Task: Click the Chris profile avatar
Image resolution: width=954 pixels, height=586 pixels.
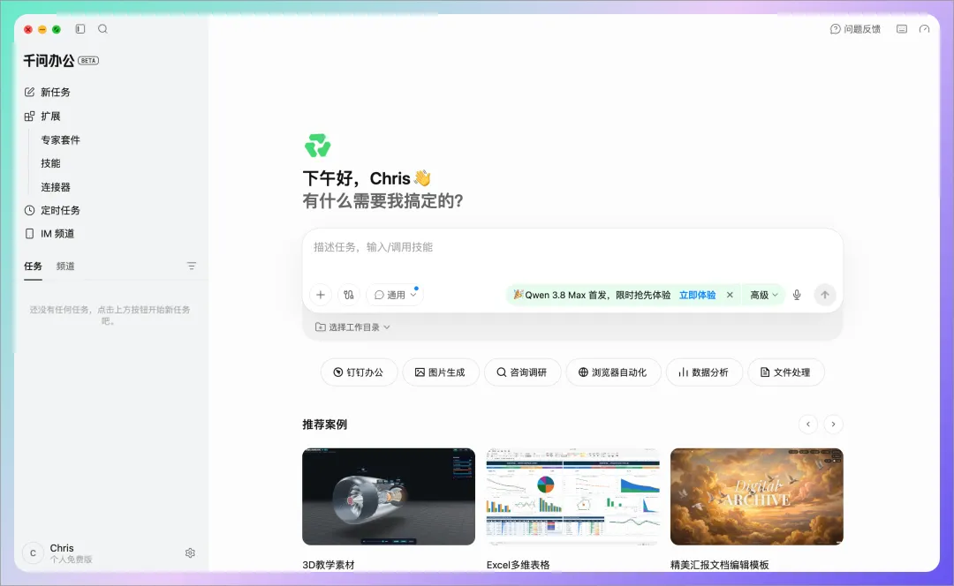Action: pos(33,553)
